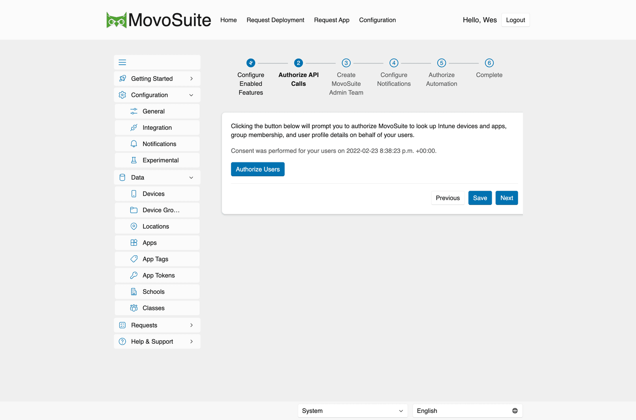636x420 pixels.
Task: Click the Data database icon
Action: click(x=122, y=177)
